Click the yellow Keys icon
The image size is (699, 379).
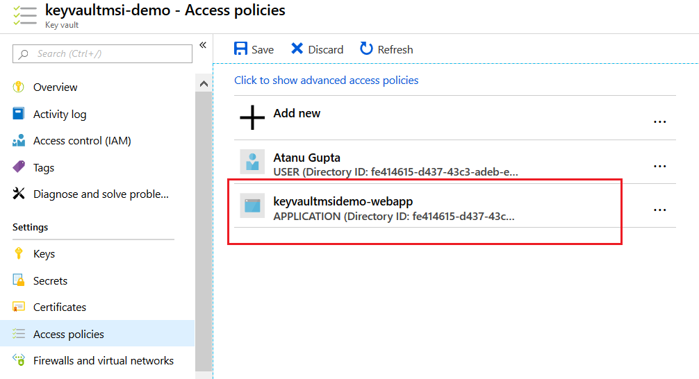[18, 253]
